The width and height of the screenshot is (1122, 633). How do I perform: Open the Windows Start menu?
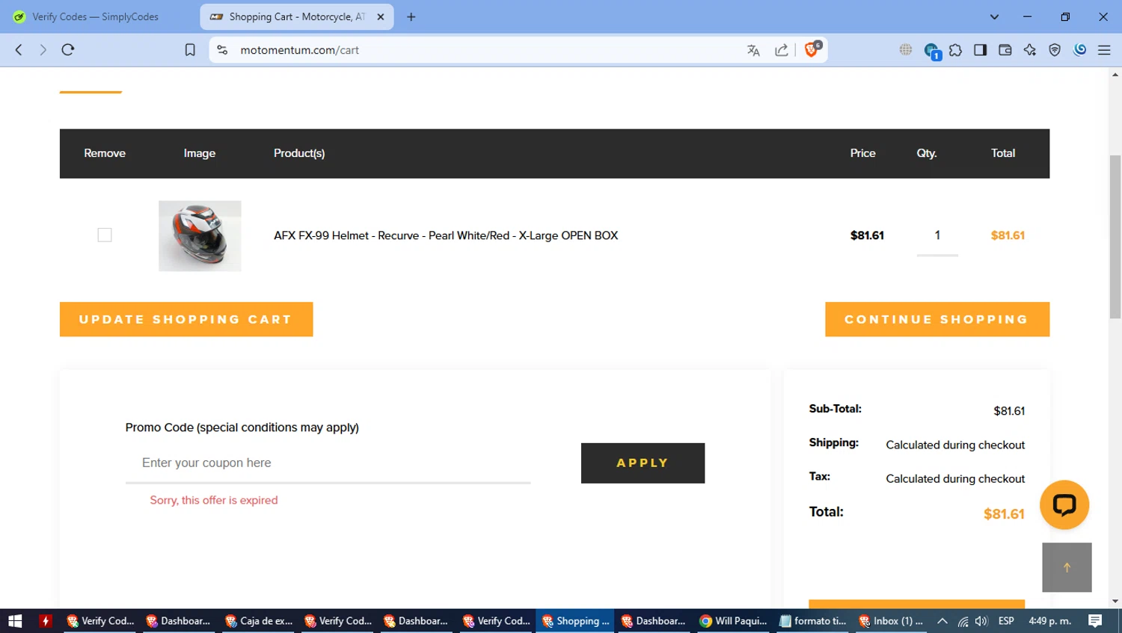[15, 621]
